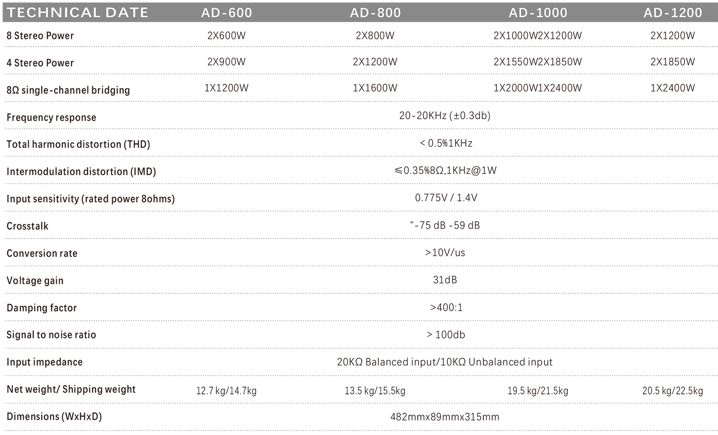The height and width of the screenshot is (435, 718).
Task: Click Intermodulation distortion (IMD) label
Action: pyautogui.click(x=81, y=172)
